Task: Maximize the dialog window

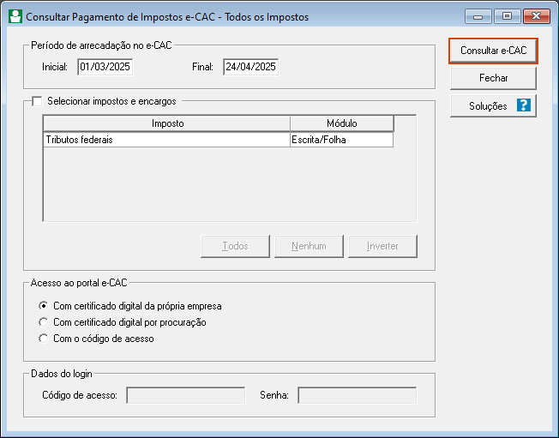Action: [507, 16]
